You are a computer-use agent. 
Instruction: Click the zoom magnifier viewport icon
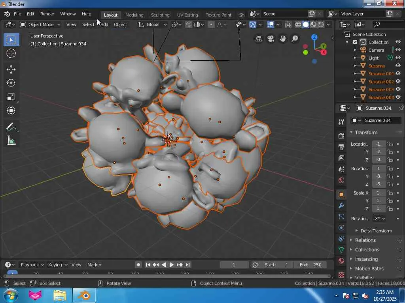coord(295,39)
